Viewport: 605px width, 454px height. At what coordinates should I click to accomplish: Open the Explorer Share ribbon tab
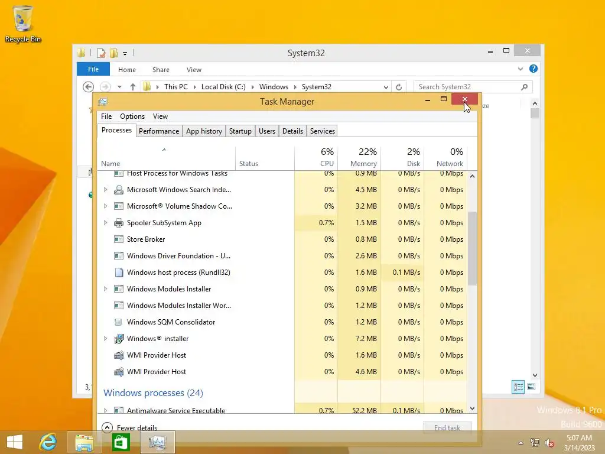161,70
